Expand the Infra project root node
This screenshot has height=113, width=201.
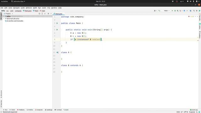pos(4,16)
